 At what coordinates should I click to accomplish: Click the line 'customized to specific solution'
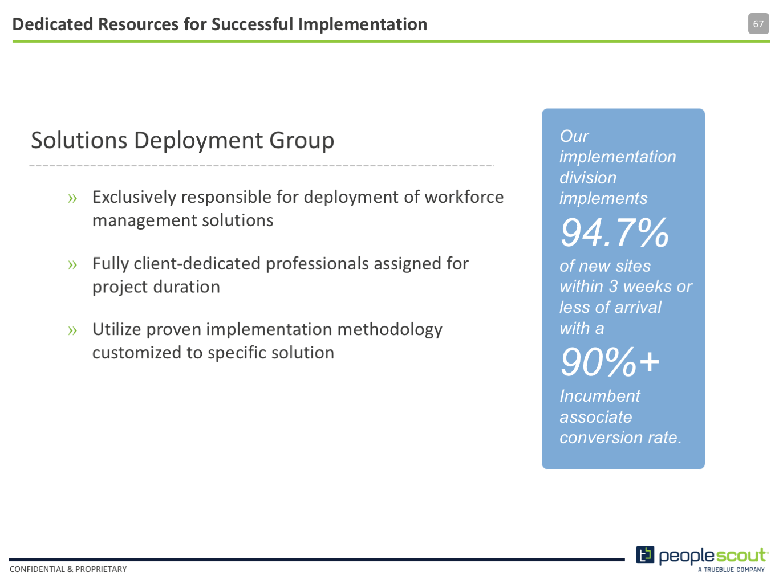(213, 353)
